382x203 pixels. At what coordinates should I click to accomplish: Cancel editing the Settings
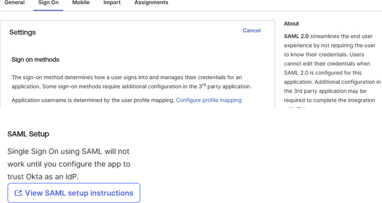tap(252, 31)
